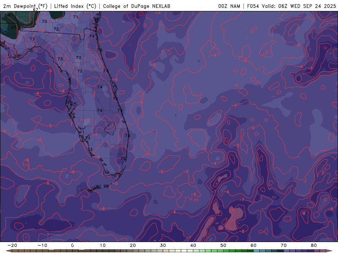Click the 60 label on the color scale
338x253 pixels.
(x=253, y=245)
